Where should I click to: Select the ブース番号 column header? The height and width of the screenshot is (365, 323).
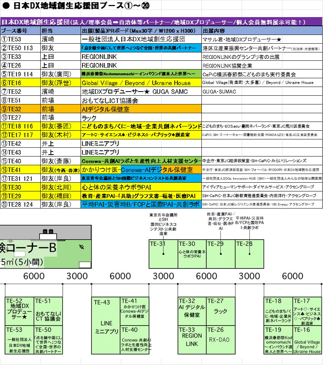[x=20, y=31]
